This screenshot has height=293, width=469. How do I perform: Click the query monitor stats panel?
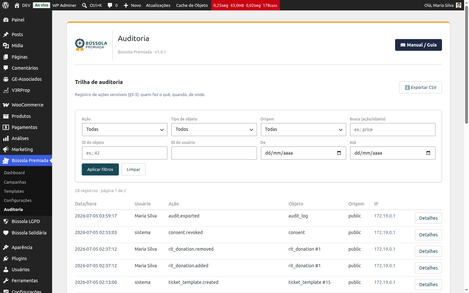pos(245,5)
